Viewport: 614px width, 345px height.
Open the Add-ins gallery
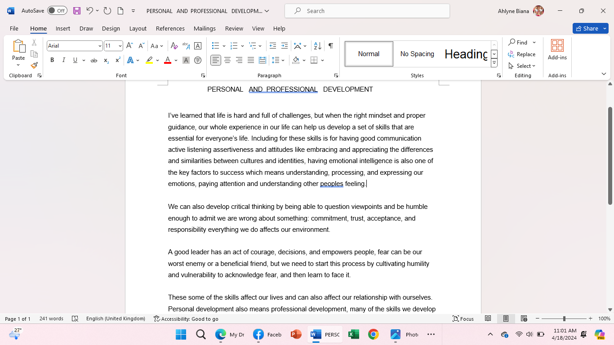(557, 49)
